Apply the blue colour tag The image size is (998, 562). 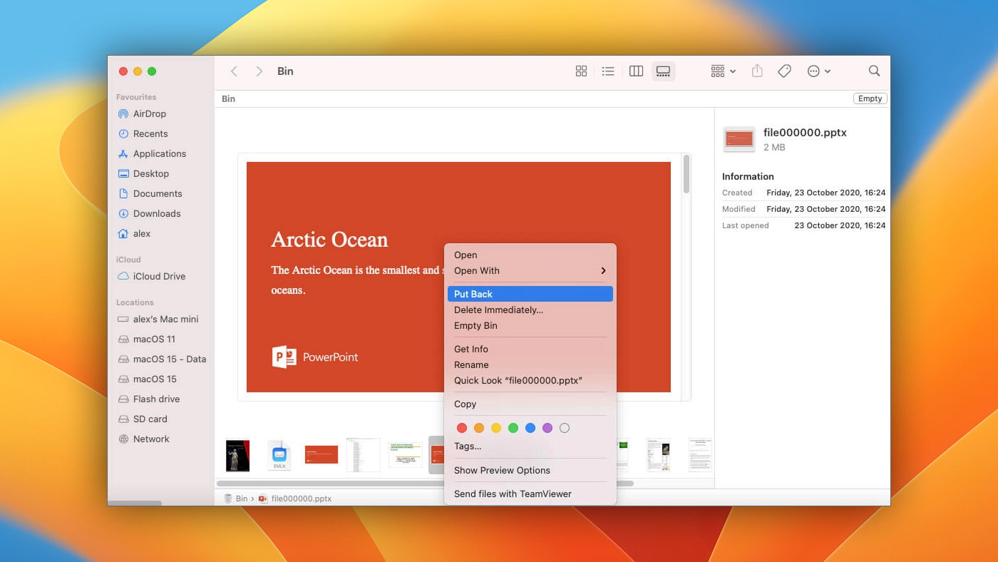(530, 428)
